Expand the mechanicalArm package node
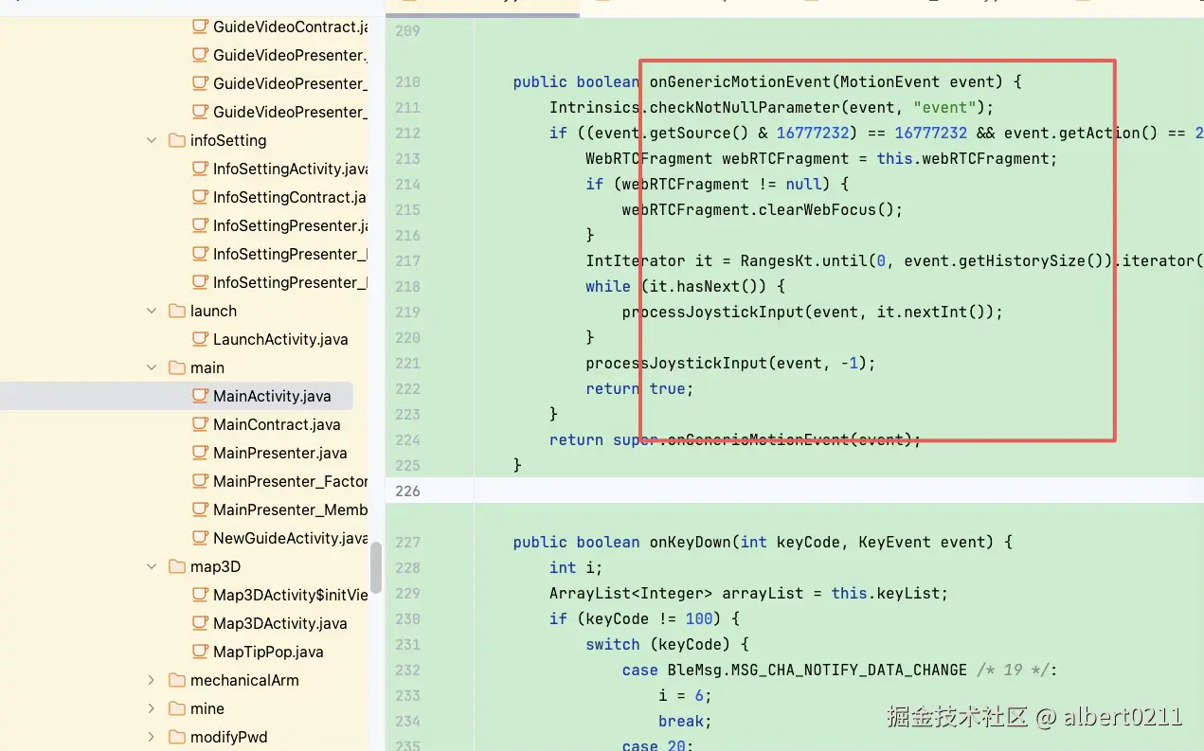This screenshot has height=751, width=1204. click(x=152, y=680)
